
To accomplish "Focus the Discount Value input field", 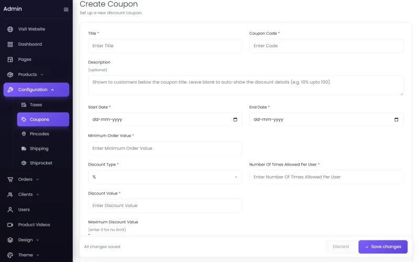I will (165, 205).
